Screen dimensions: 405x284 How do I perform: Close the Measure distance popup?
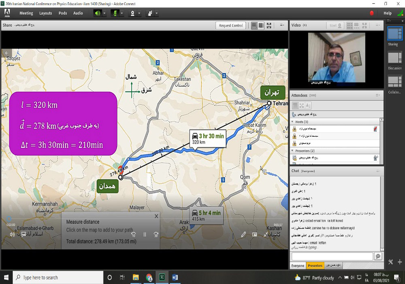pyautogui.click(x=156, y=216)
